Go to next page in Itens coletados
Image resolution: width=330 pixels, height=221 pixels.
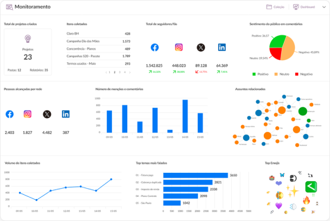[129, 72]
